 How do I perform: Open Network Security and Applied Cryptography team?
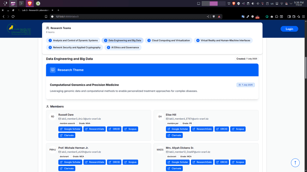(x=74, y=47)
